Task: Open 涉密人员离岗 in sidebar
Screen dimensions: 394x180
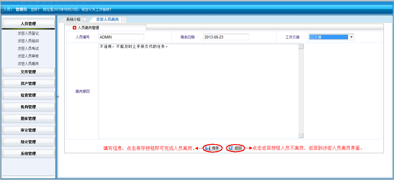Action: point(28,64)
